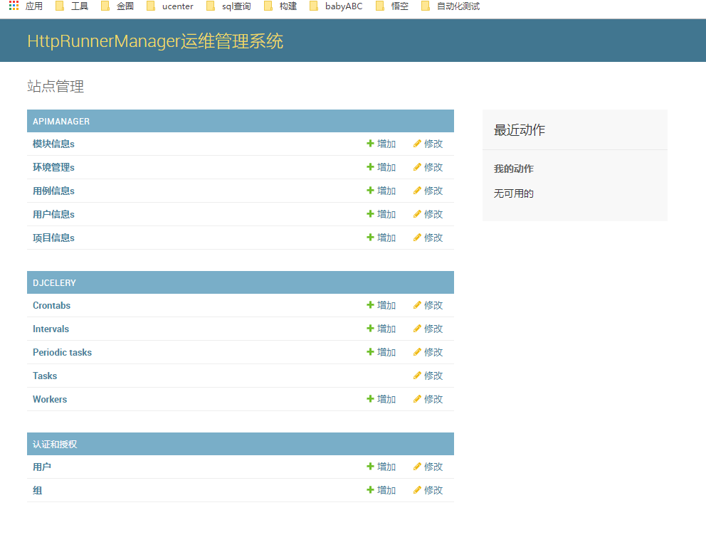Open the 组 model list
The image size is (706, 547).
point(38,490)
